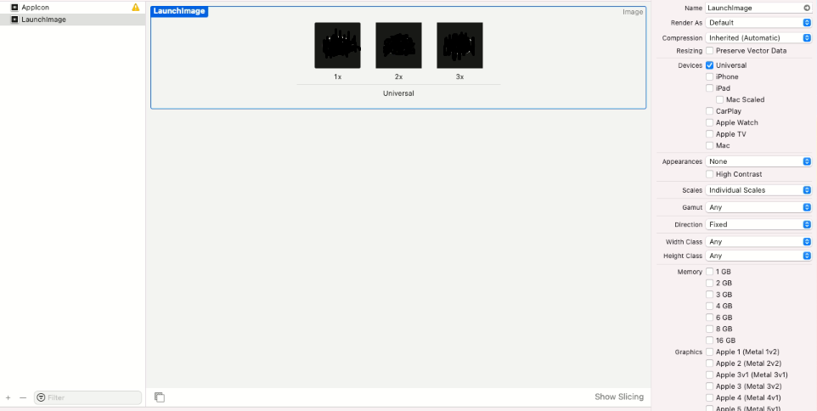This screenshot has width=817, height=411.
Task: Enable the Mac Scaled checkbox
Action: point(720,99)
